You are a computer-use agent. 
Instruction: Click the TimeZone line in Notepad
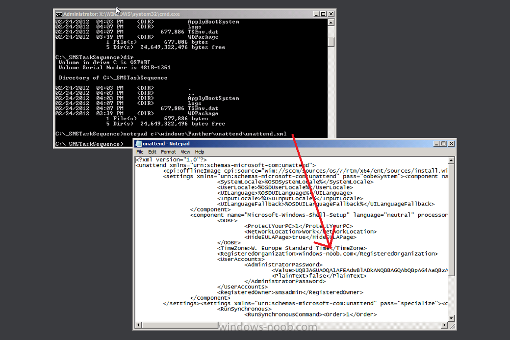[x=292, y=248]
